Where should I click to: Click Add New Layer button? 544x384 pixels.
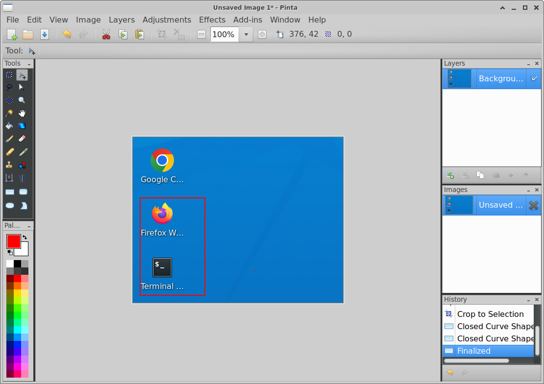(450, 175)
